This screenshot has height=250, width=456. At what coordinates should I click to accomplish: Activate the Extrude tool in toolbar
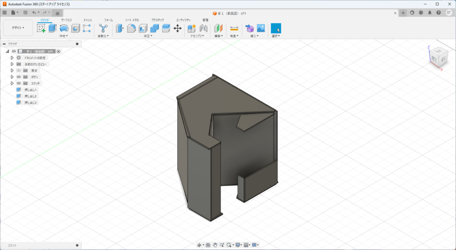click(53, 28)
